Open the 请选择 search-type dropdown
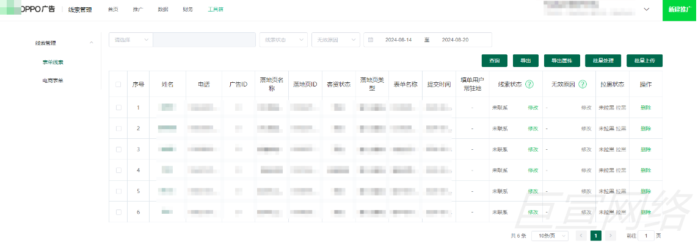This screenshot has width=698, height=243. [131, 40]
